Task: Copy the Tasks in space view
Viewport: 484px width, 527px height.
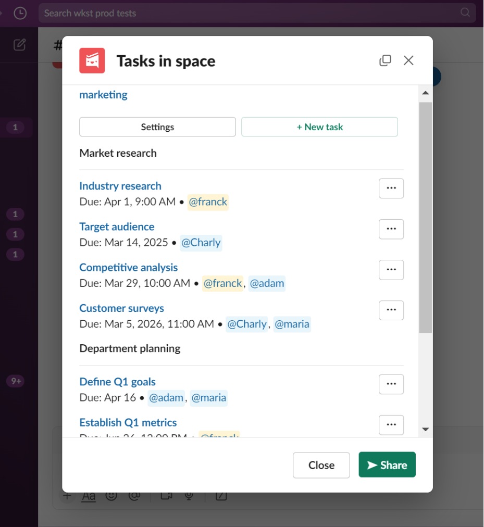Action: [x=385, y=60]
